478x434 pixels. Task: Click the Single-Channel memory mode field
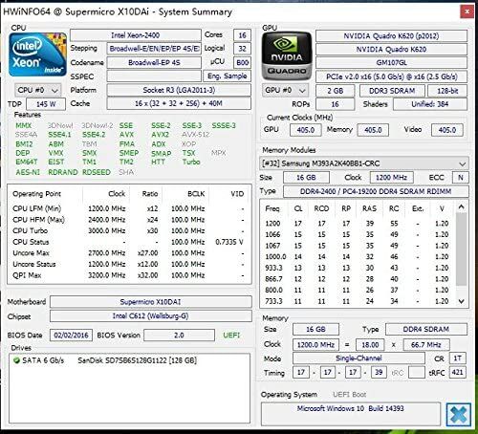(x=358, y=358)
